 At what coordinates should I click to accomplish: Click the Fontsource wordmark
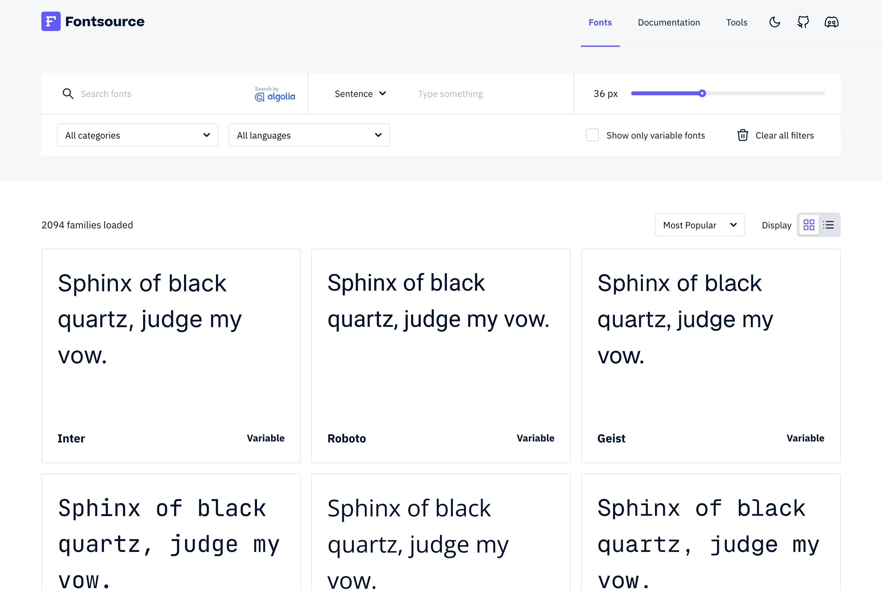point(105,22)
